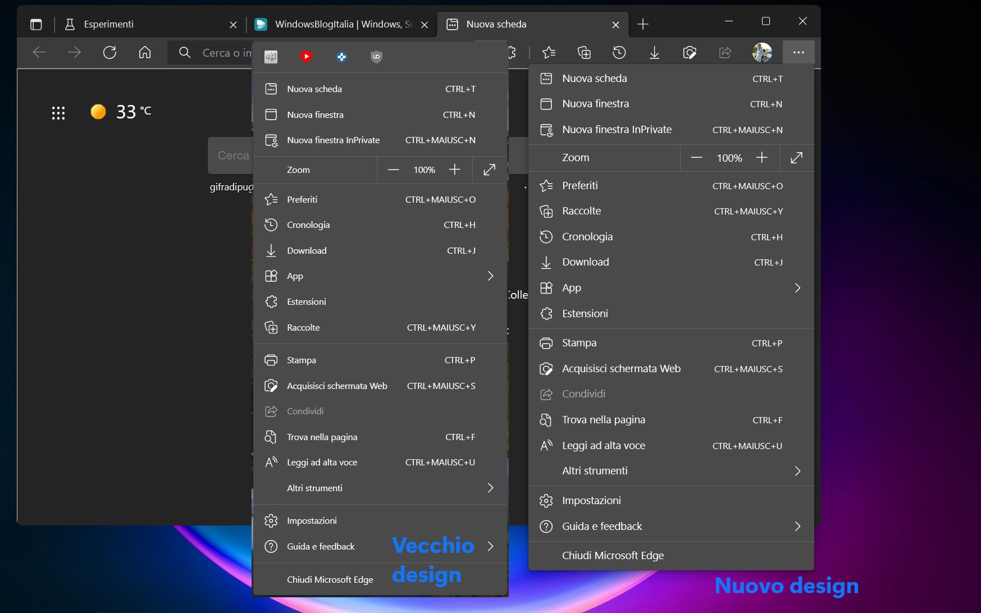The image size is (981, 613).
Task: Select Acquisisci schermata Web in new menu
Action: click(671, 369)
